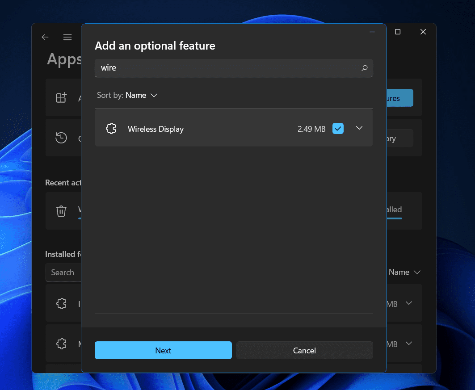
Task: Expand the Wireless Display details chevron
Action: pos(359,128)
